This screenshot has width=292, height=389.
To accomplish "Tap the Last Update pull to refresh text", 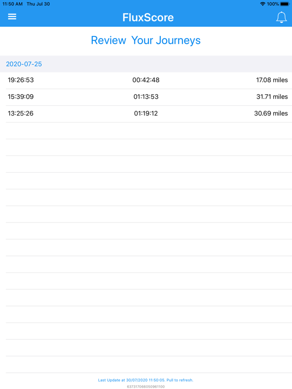I will click(145, 380).
